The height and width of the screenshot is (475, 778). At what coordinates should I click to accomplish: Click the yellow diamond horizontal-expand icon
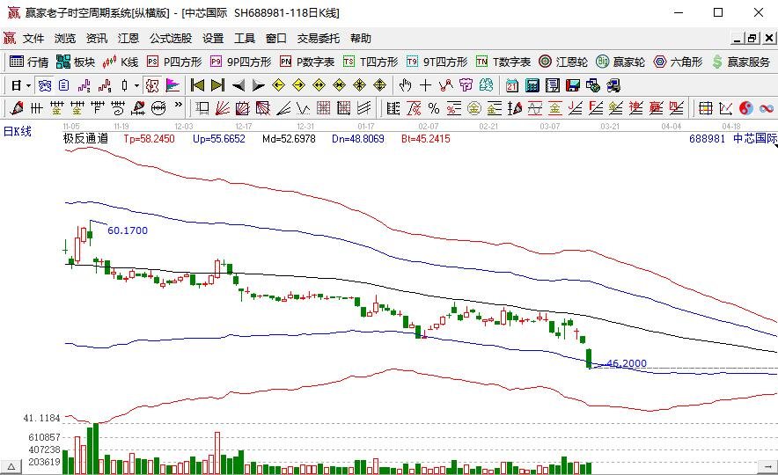(x=319, y=86)
